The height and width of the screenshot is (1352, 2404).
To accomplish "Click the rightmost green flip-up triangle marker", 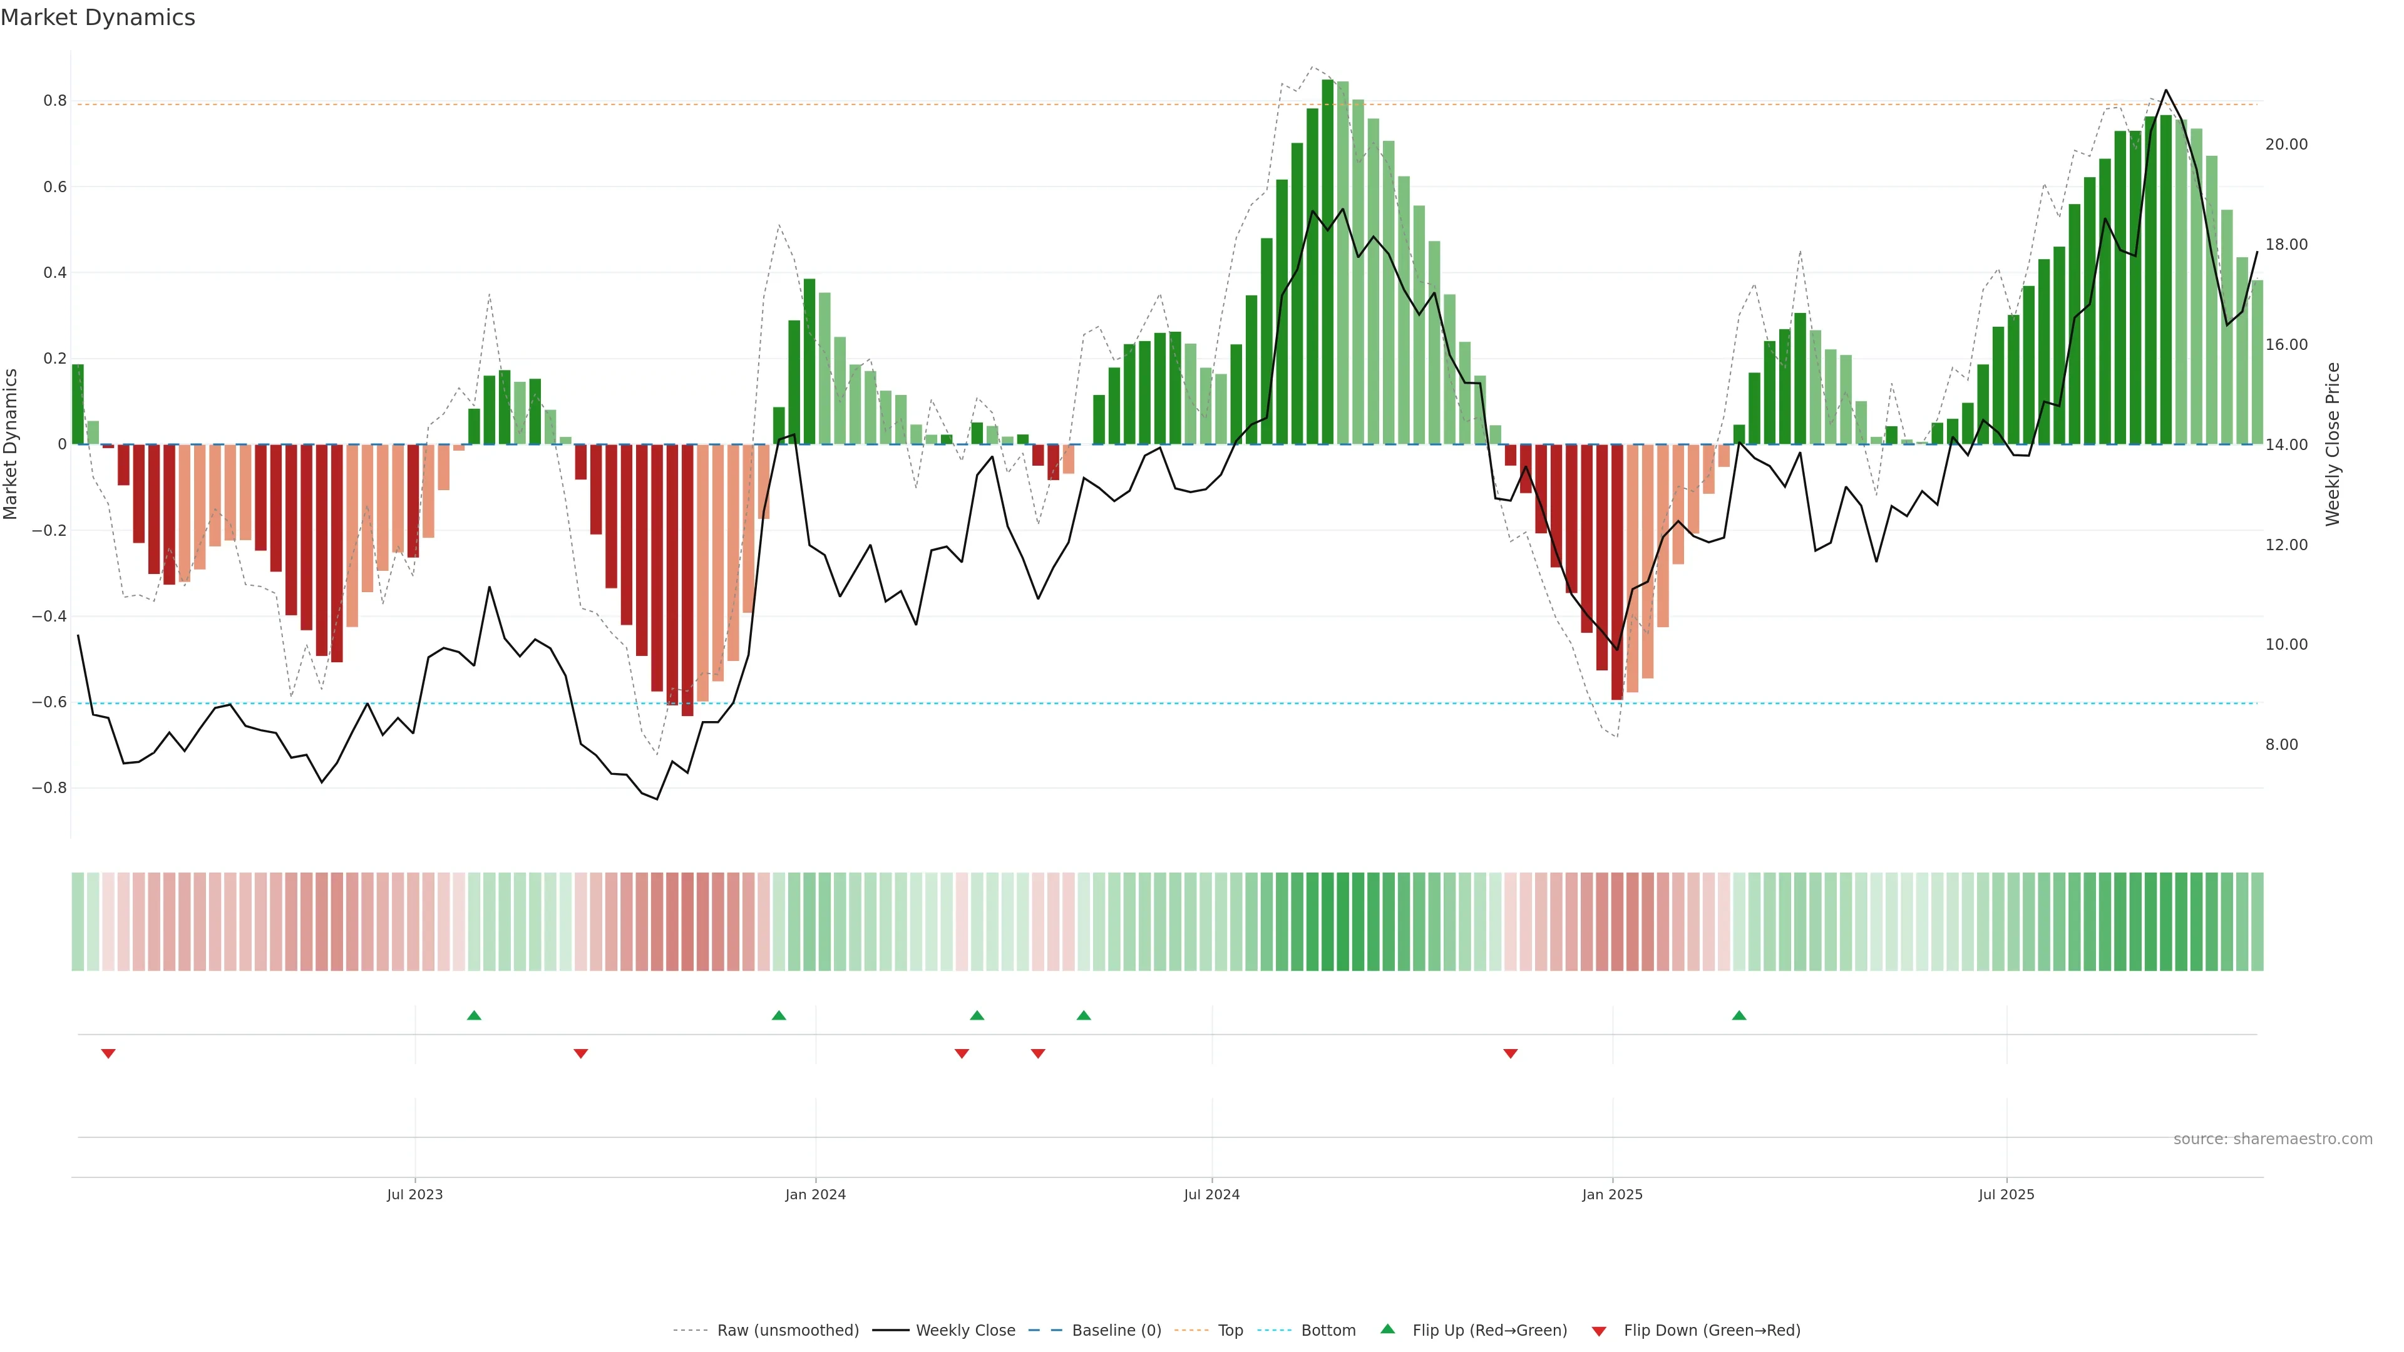I will 1739,1015.
